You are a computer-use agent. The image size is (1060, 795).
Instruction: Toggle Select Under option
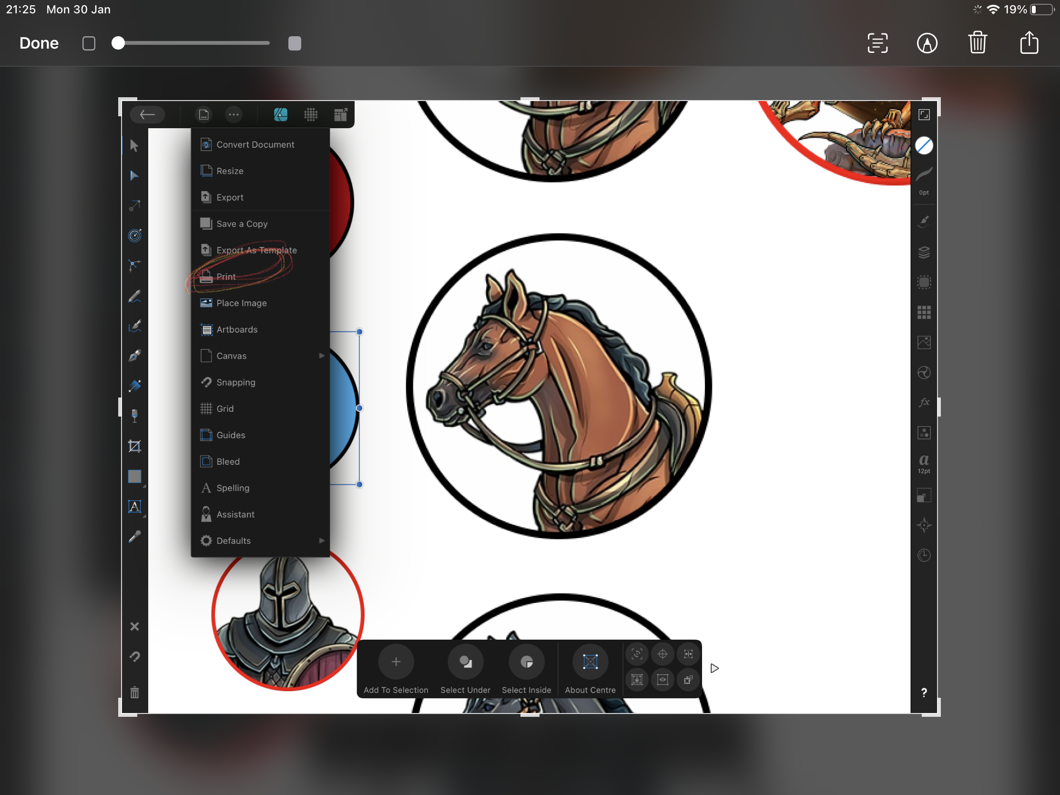pos(465,669)
